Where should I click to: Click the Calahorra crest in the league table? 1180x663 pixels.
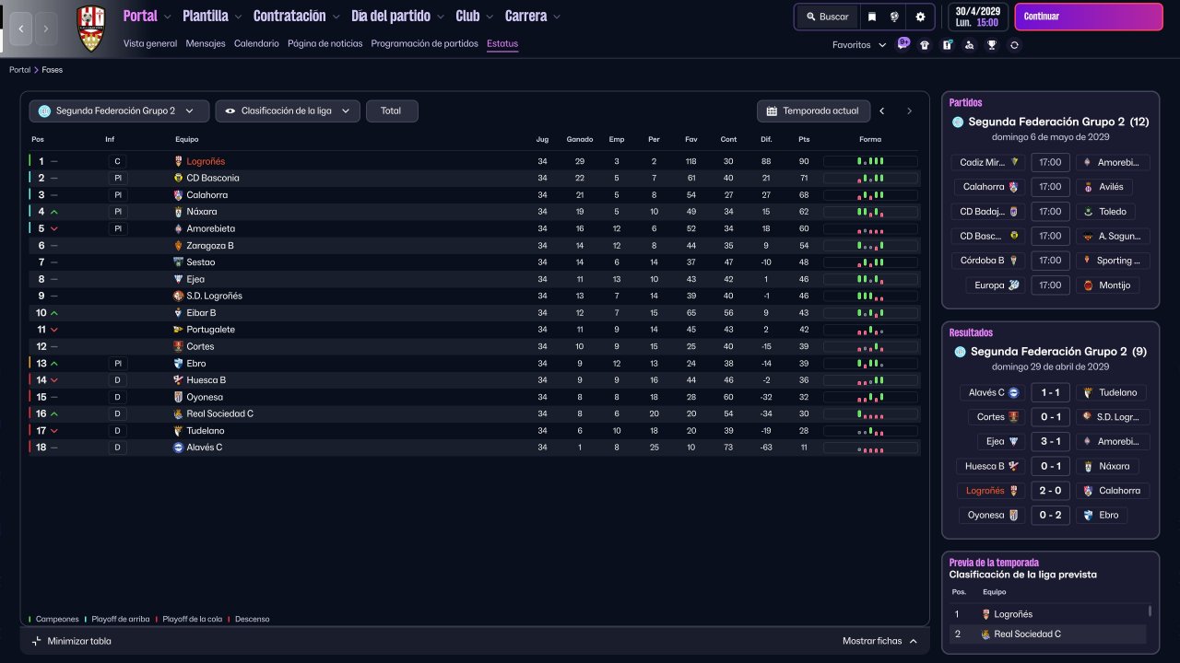179,195
